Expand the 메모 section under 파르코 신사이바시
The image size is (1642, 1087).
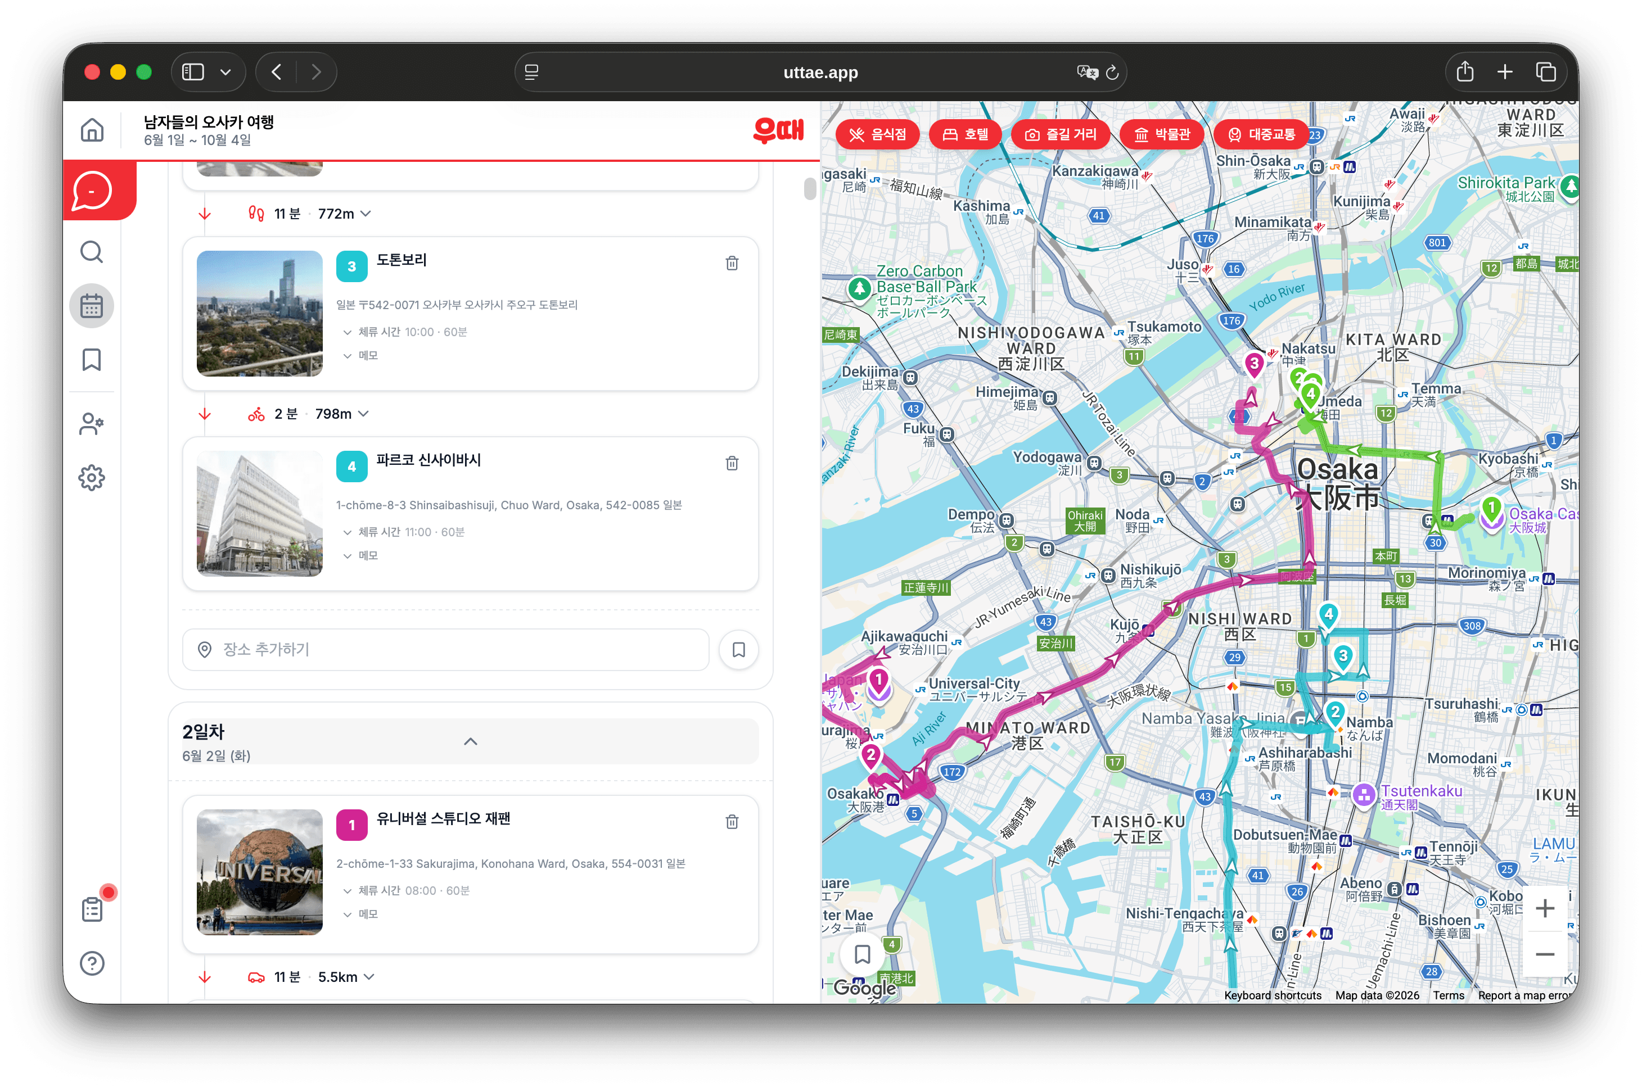point(360,556)
